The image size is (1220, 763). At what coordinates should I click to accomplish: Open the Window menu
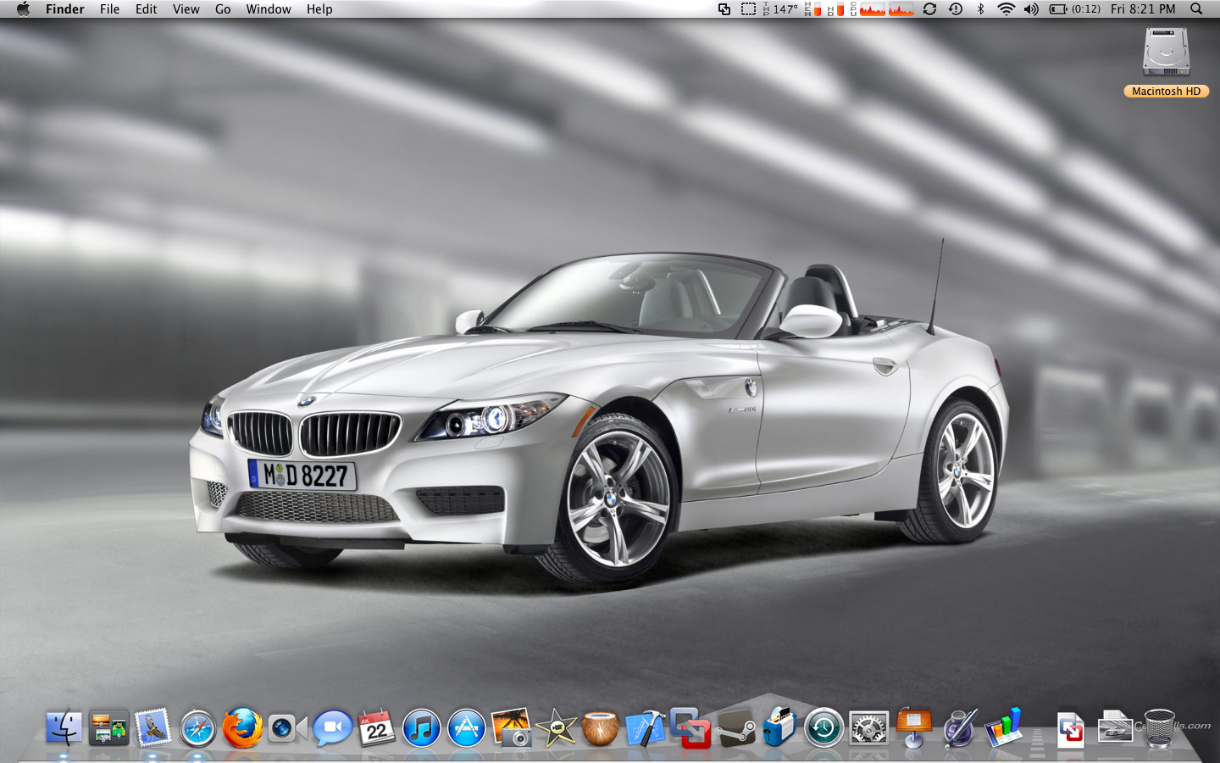[x=269, y=9]
